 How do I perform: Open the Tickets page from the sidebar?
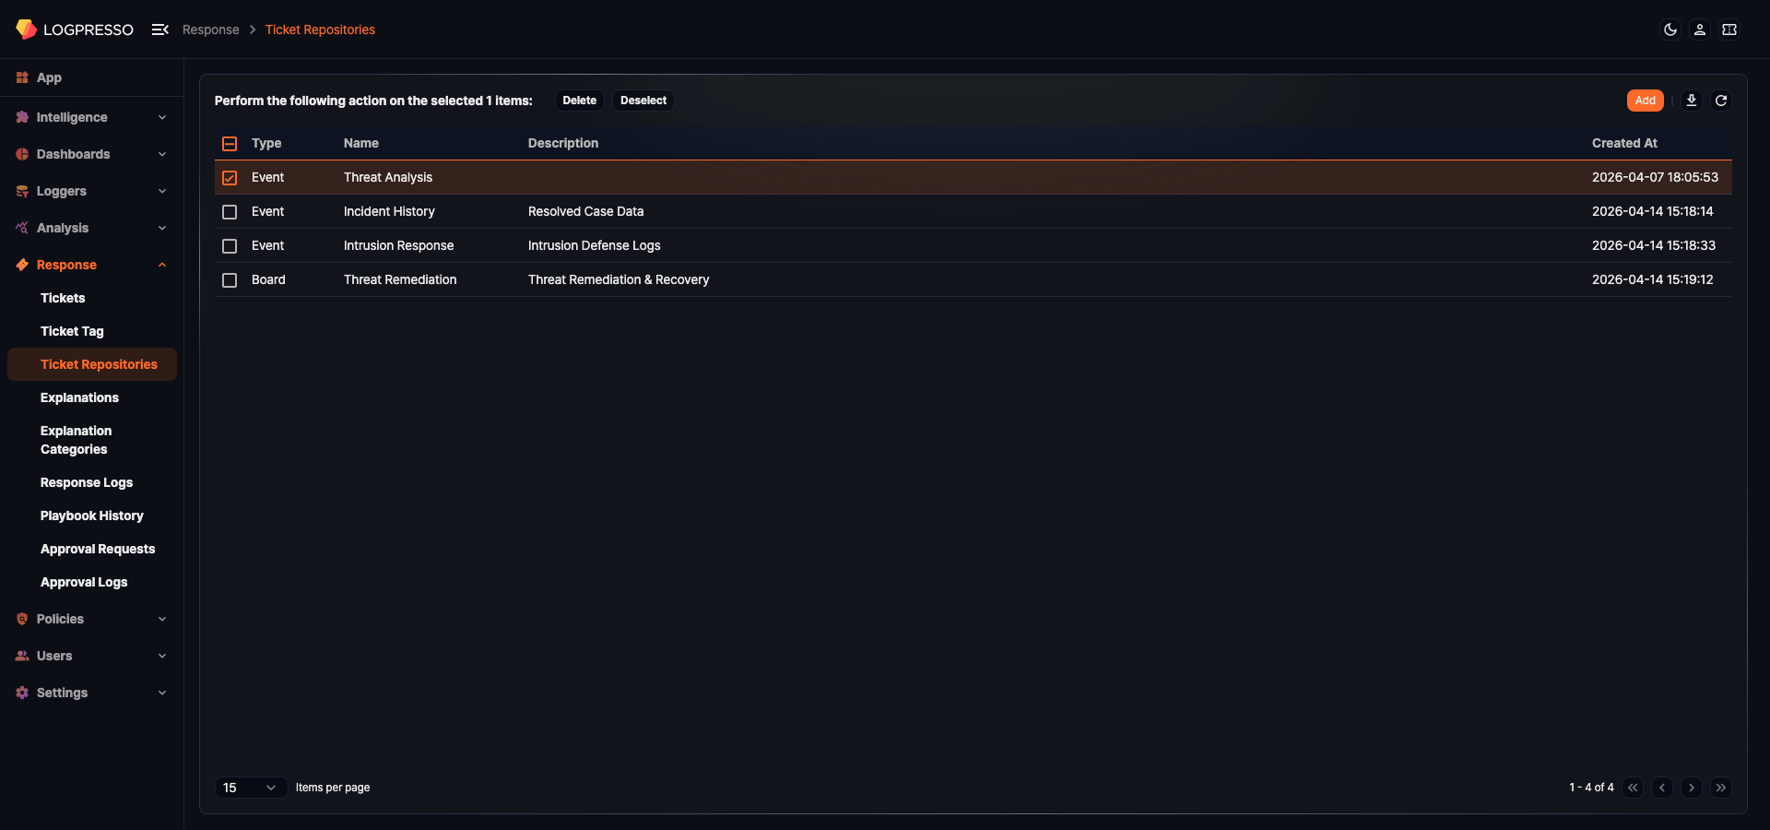click(63, 298)
